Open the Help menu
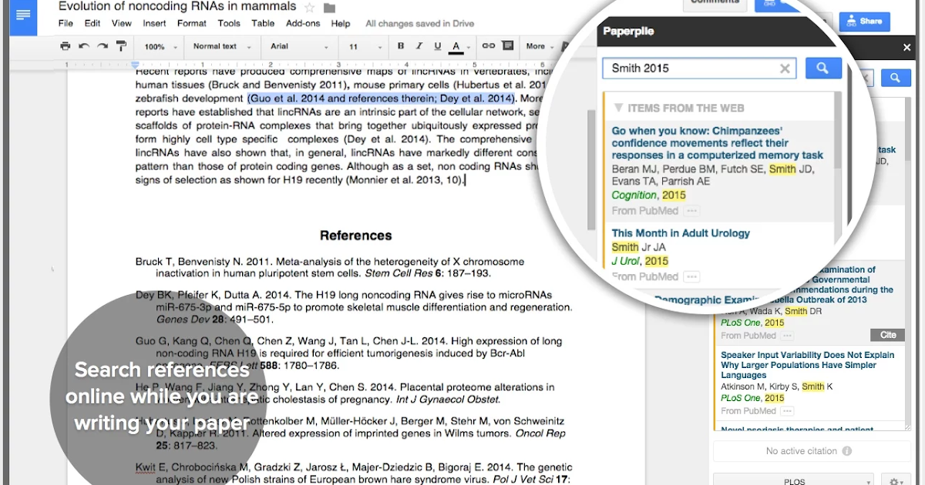This screenshot has height=485, width=925. [340, 24]
